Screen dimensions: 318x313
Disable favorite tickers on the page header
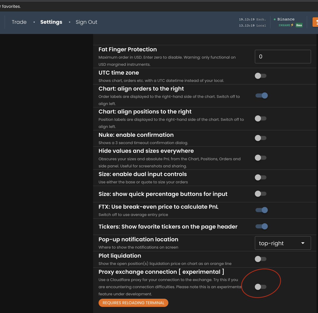[x=261, y=226]
